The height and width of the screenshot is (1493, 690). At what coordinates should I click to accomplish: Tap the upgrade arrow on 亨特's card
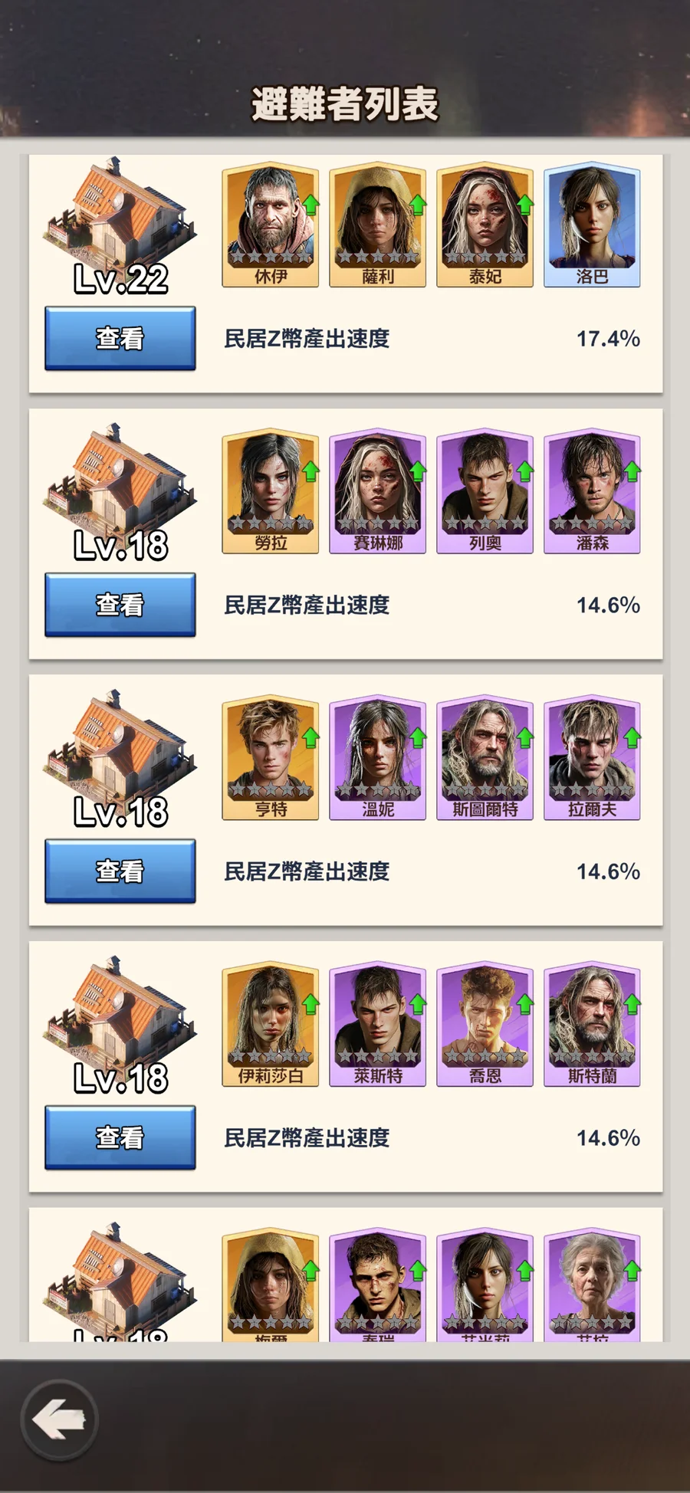pos(310,738)
